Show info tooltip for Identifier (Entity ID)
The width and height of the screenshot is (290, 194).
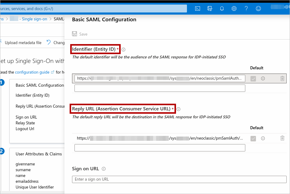click(x=124, y=50)
